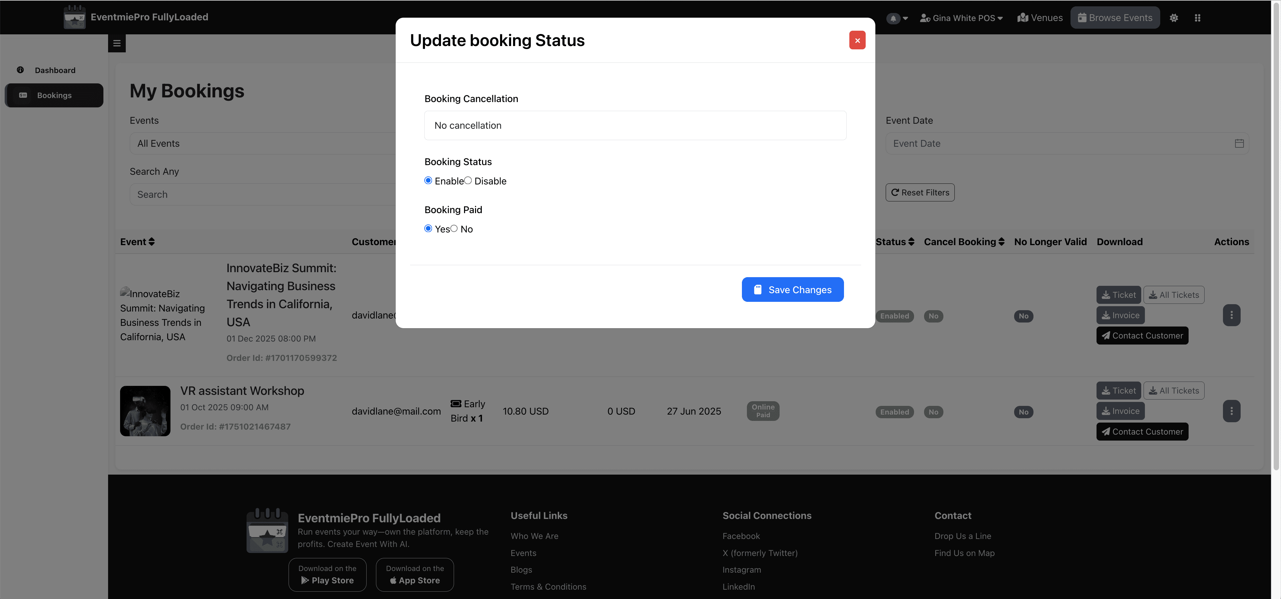Viewport: 1281px width, 599px height.
Task: Select No for Booking Paid
Action: 454,229
